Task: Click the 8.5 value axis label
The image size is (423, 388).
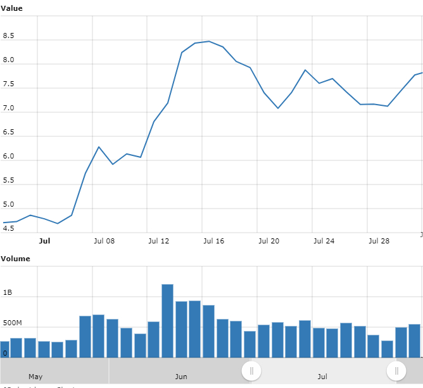Action: pos(8,36)
